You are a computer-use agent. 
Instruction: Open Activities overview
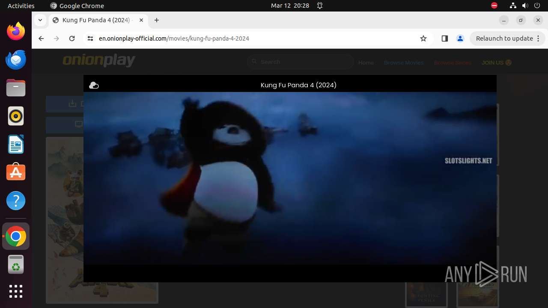point(21,6)
